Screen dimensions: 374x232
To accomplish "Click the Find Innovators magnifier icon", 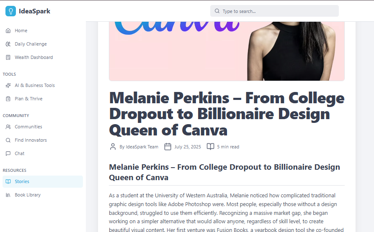I will 8,140.
